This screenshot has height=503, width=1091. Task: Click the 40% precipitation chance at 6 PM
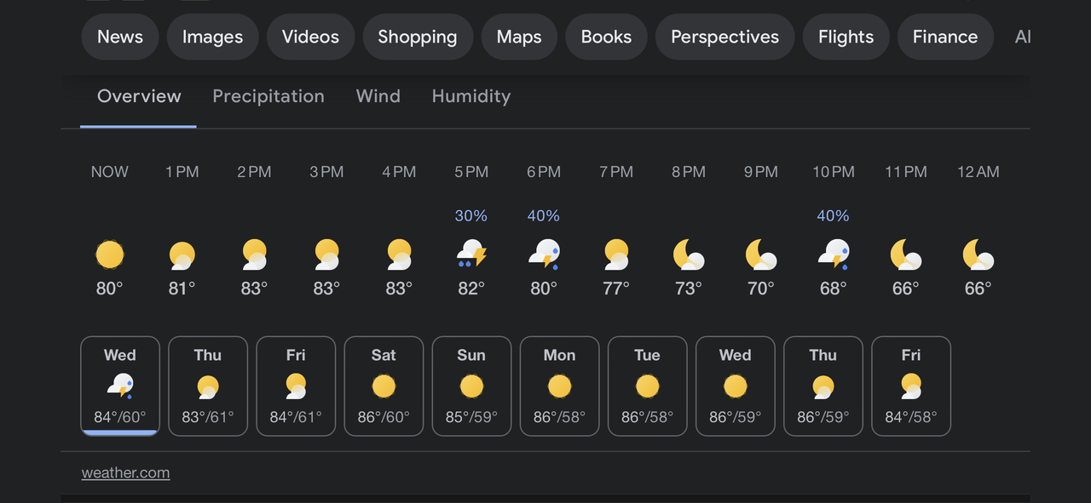(544, 216)
